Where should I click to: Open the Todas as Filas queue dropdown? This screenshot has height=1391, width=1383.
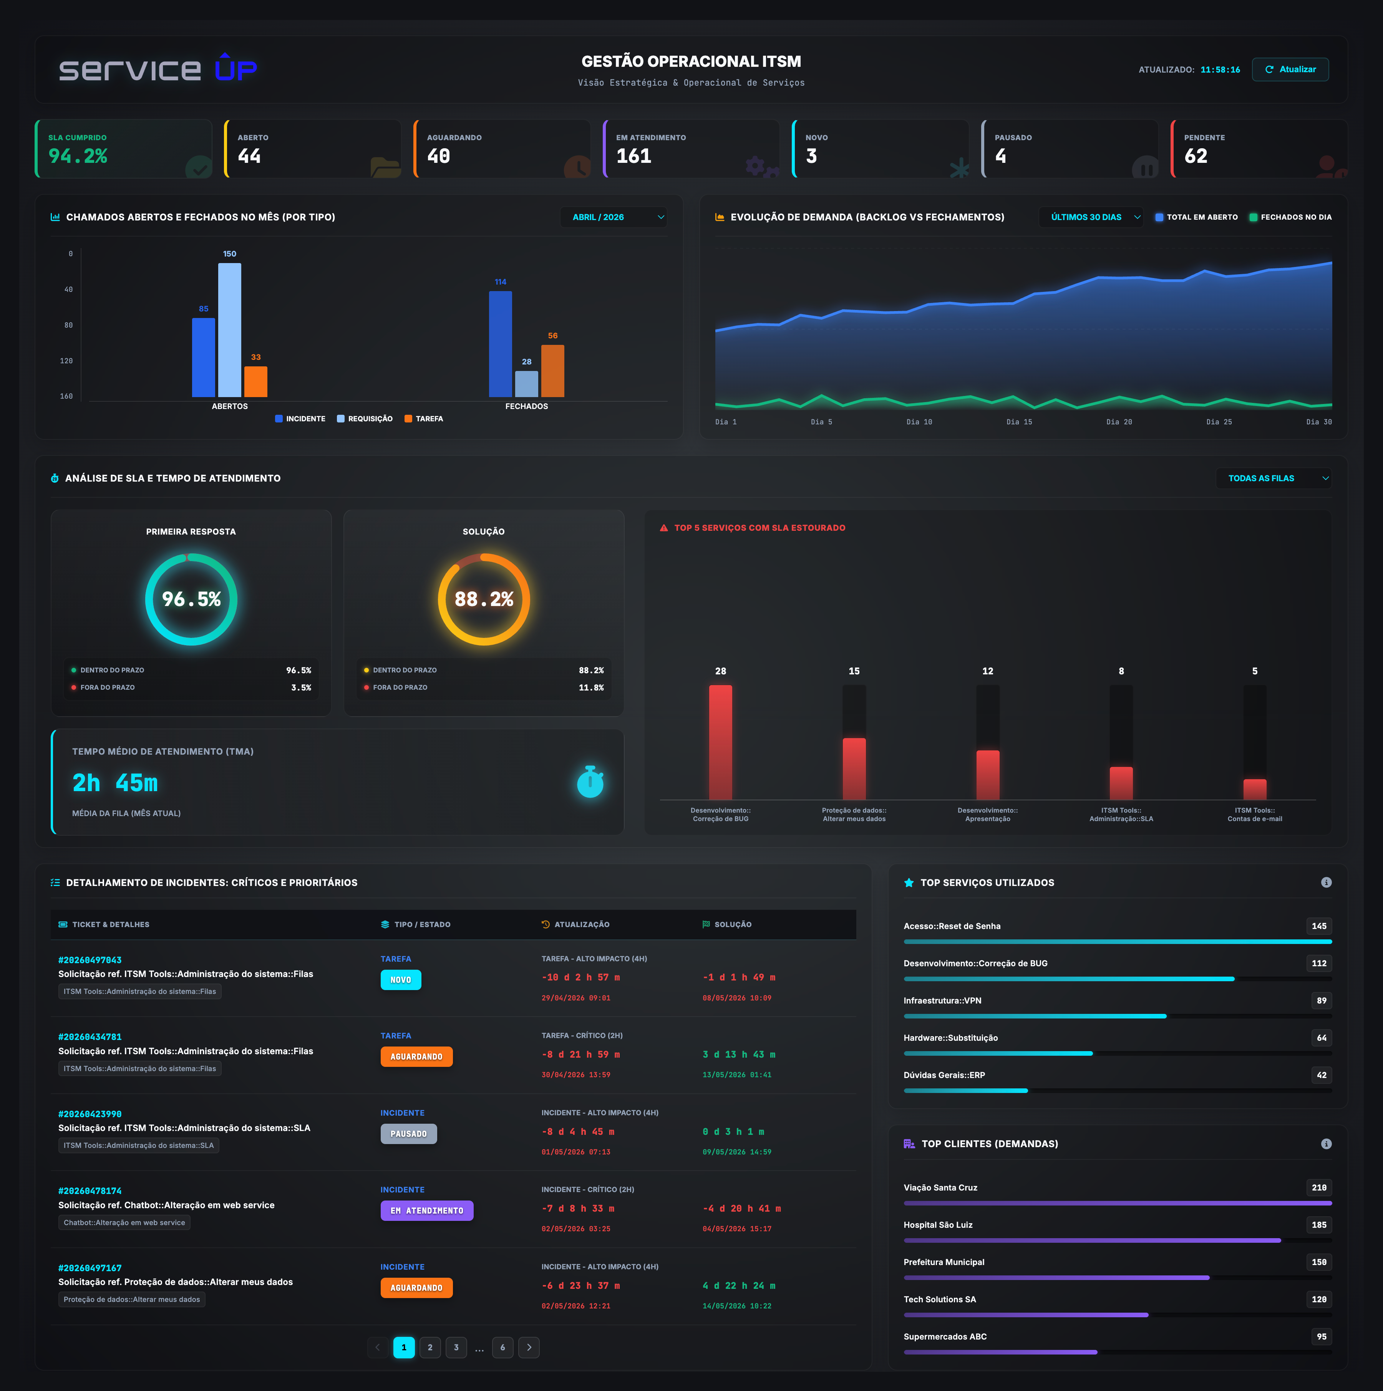[1274, 479]
